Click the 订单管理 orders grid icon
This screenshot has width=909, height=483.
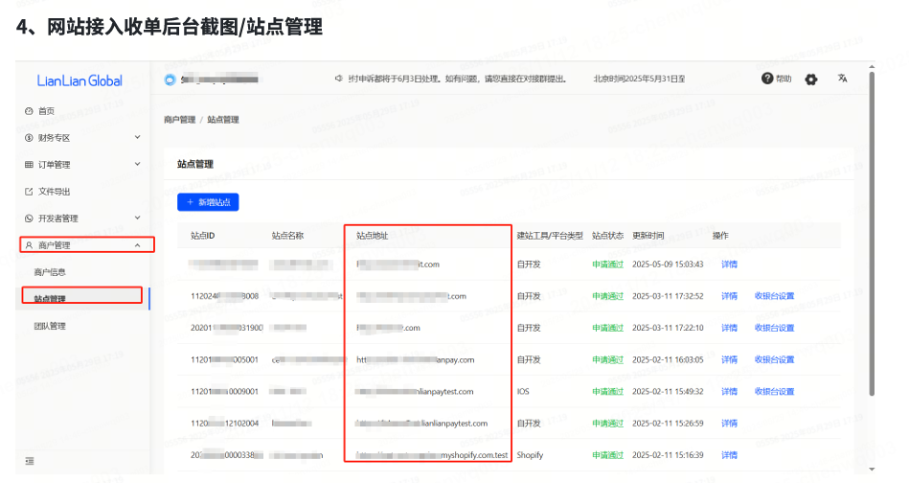click(29, 165)
